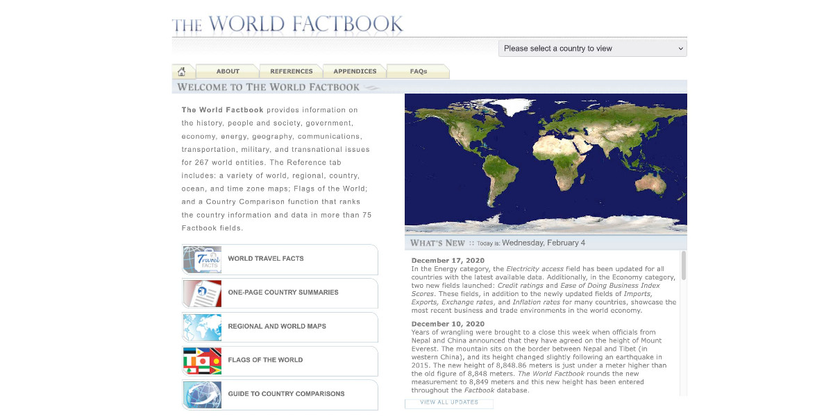Expand the 'Please select a country to view' list

tap(592, 48)
